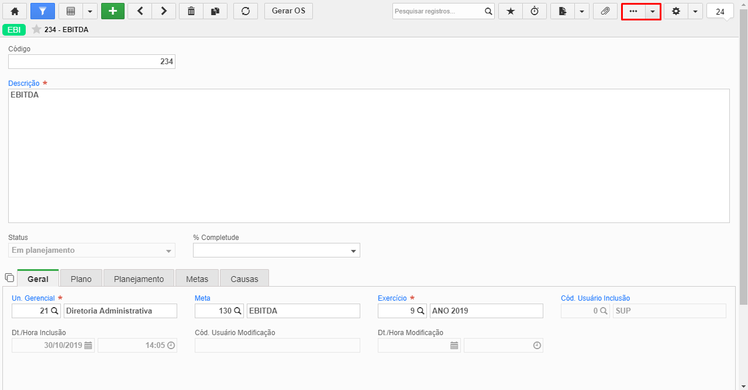Expand the settings gear dropdown arrow
748x390 pixels.
[695, 11]
